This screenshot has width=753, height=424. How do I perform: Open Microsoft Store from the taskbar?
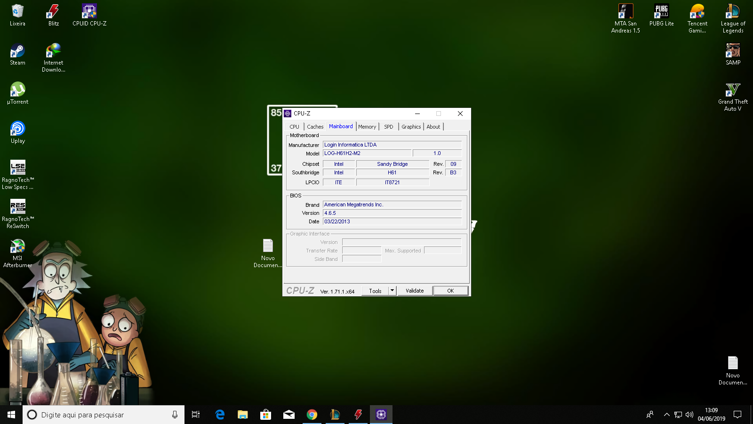tap(266, 415)
